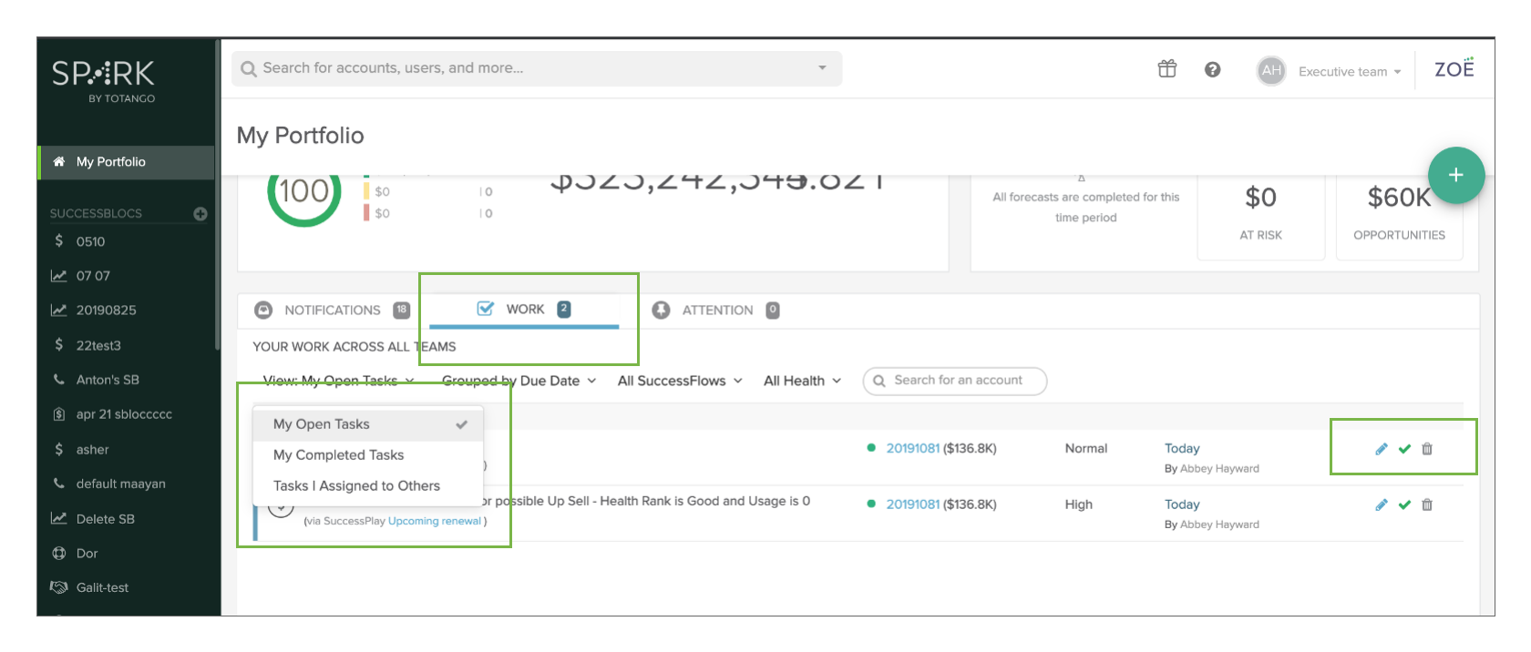The height and width of the screenshot is (652, 1531).
Task: Choose Tasks I Assigned to Others
Action: (368, 486)
